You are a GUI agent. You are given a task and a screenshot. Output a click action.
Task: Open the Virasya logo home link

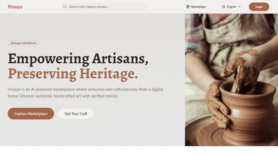[x=15, y=7]
